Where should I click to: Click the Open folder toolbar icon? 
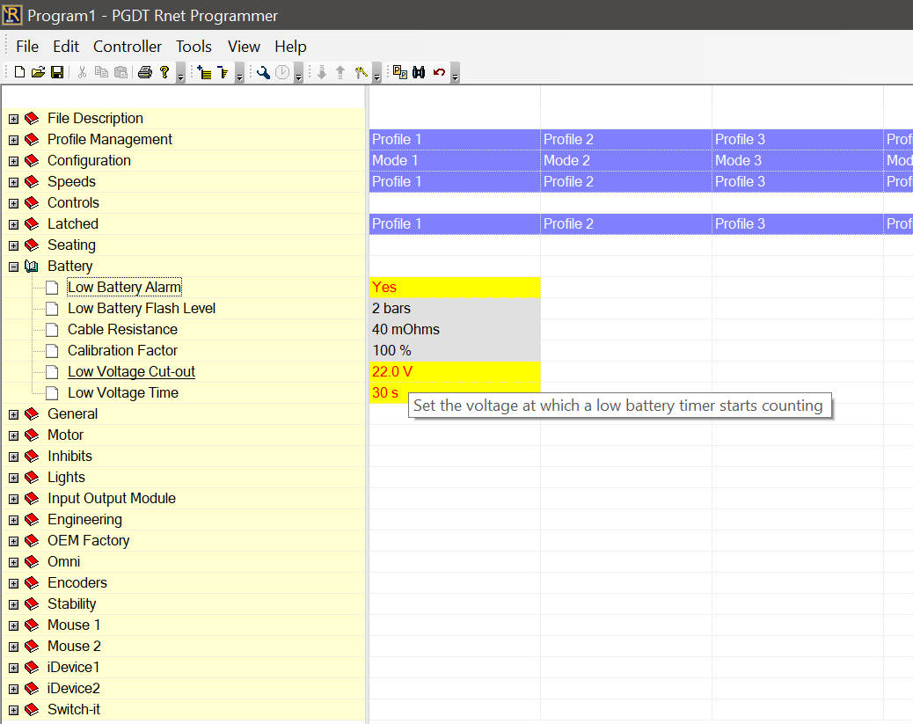coord(38,72)
